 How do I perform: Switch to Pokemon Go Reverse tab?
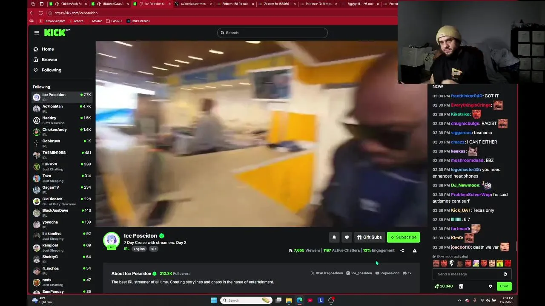point(318,4)
